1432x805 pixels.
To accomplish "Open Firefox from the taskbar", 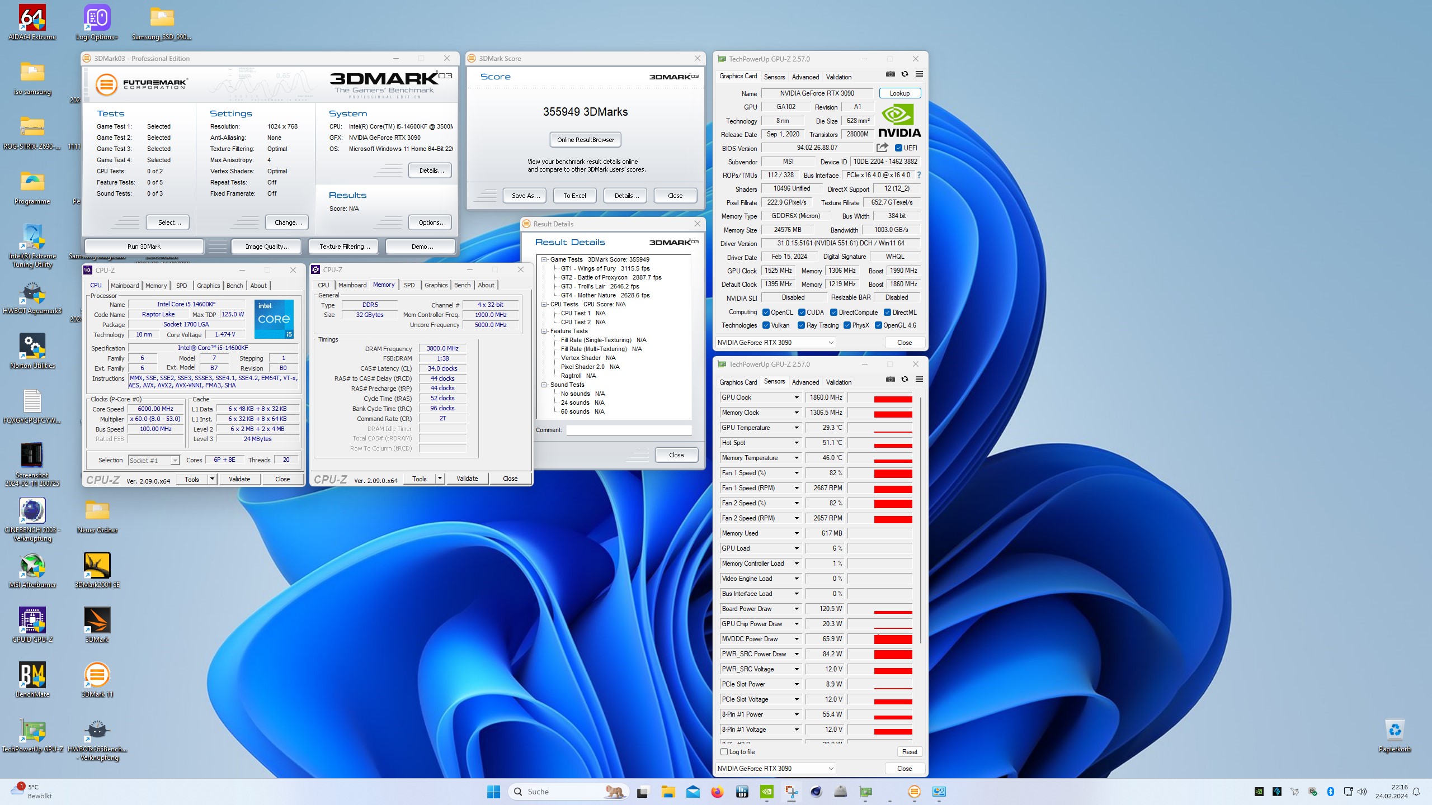I will pos(717,792).
